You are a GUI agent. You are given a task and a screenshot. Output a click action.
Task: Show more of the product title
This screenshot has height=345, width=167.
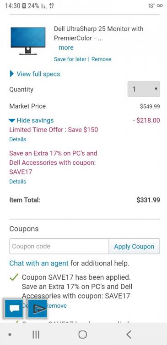point(66,47)
